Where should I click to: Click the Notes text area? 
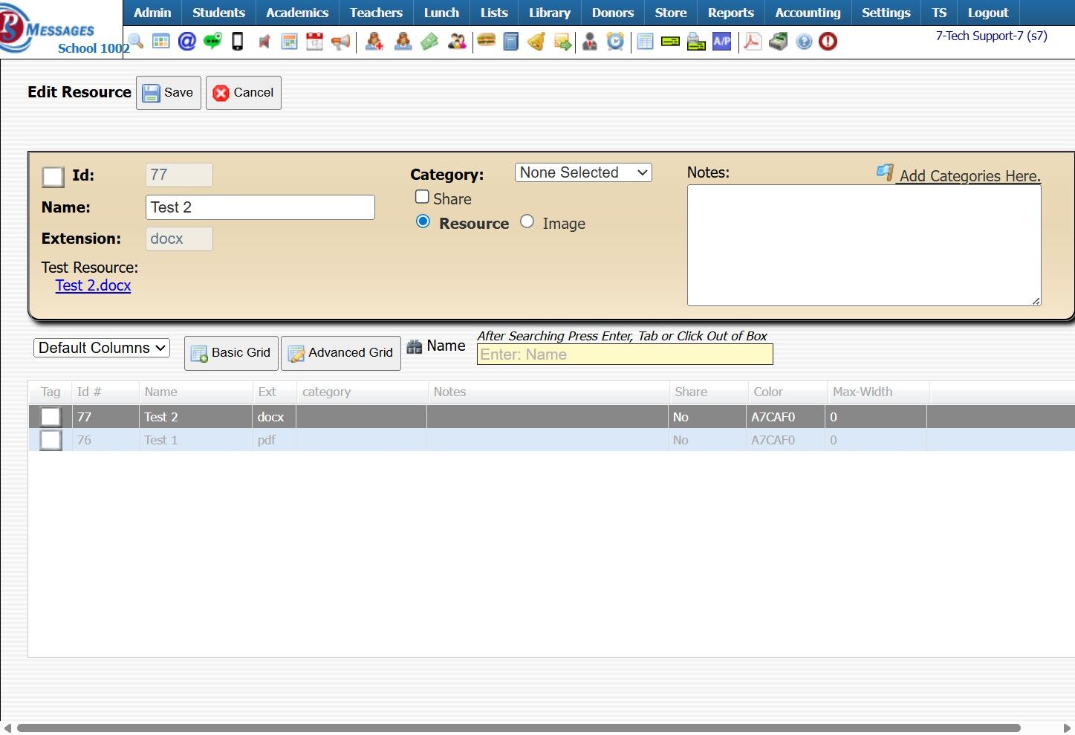pyautogui.click(x=864, y=245)
